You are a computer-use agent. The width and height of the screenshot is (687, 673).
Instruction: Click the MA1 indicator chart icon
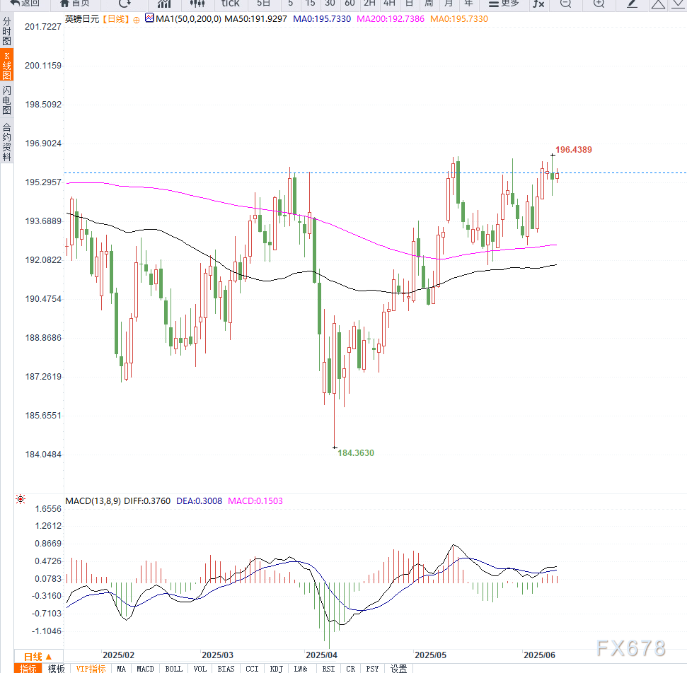(148, 19)
